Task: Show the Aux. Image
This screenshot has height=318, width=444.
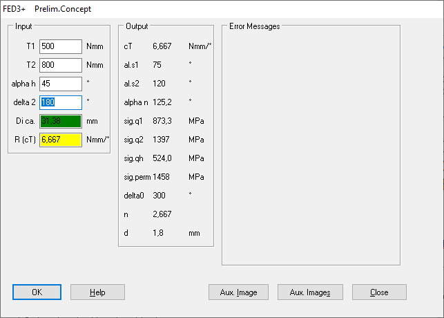Action: tap(239, 292)
